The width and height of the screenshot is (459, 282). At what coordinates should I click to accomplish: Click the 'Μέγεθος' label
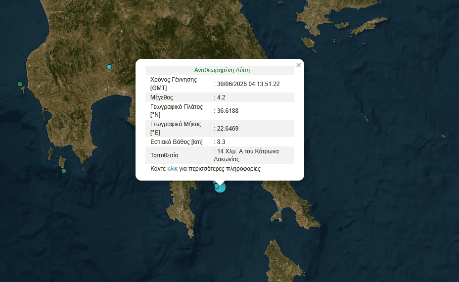(162, 97)
